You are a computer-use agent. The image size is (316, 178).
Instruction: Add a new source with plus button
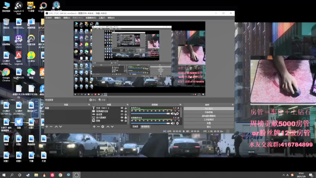(x=94, y=127)
